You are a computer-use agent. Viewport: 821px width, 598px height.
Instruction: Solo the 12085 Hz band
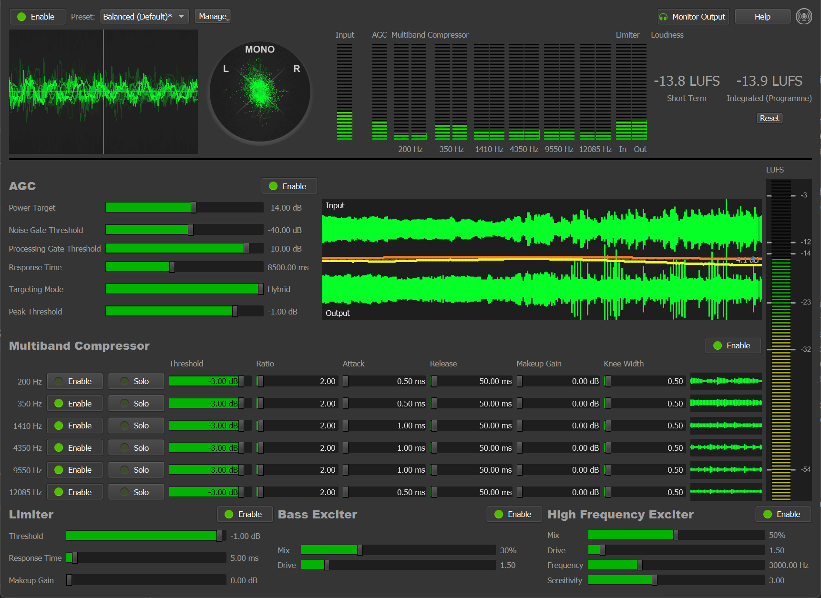click(x=136, y=492)
